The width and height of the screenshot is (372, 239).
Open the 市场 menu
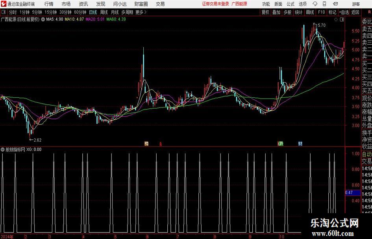click(x=66, y=4)
